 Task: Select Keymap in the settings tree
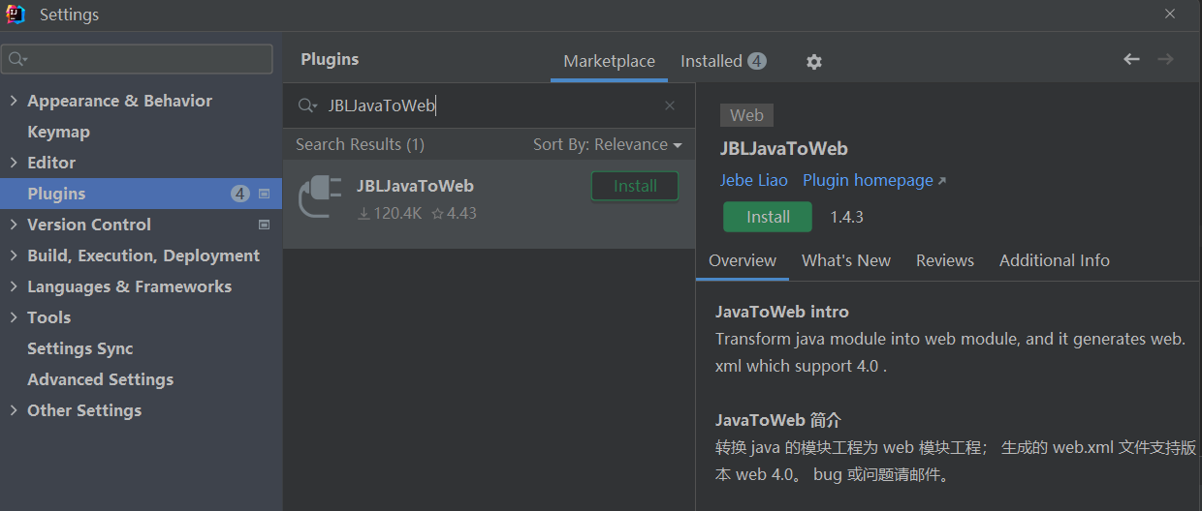point(58,132)
